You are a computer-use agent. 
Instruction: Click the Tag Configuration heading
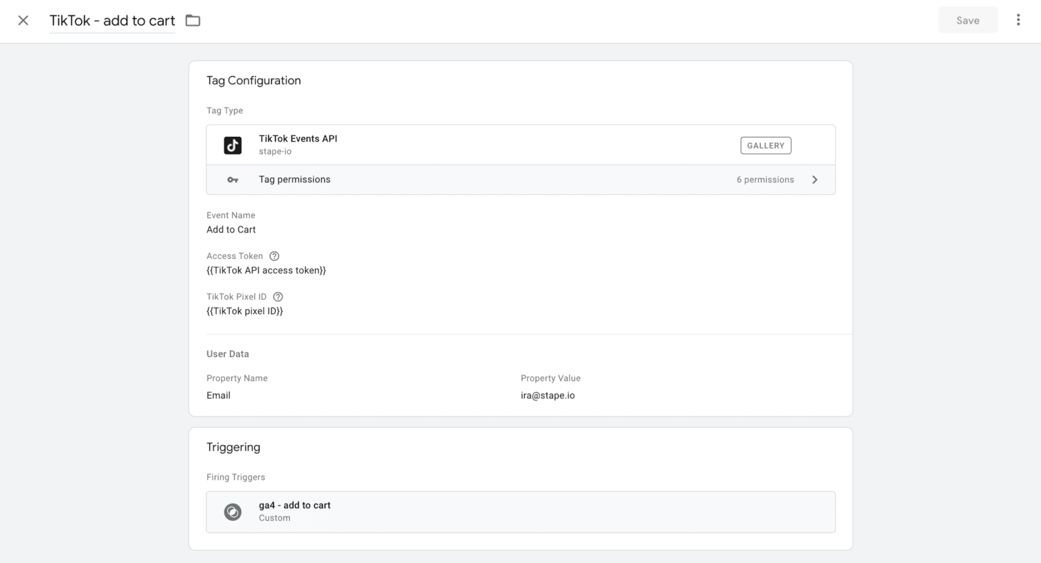(253, 80)
